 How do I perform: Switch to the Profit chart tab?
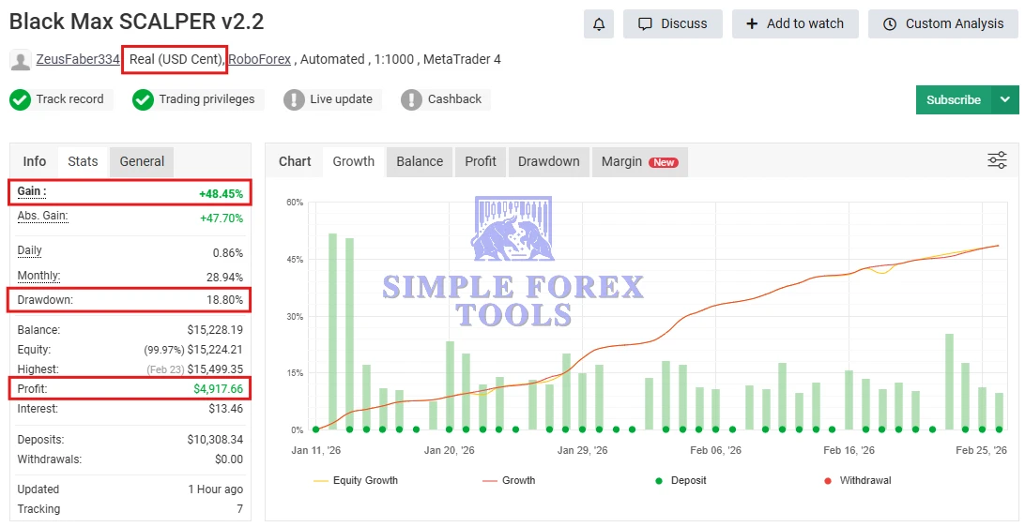pos(481,161)
